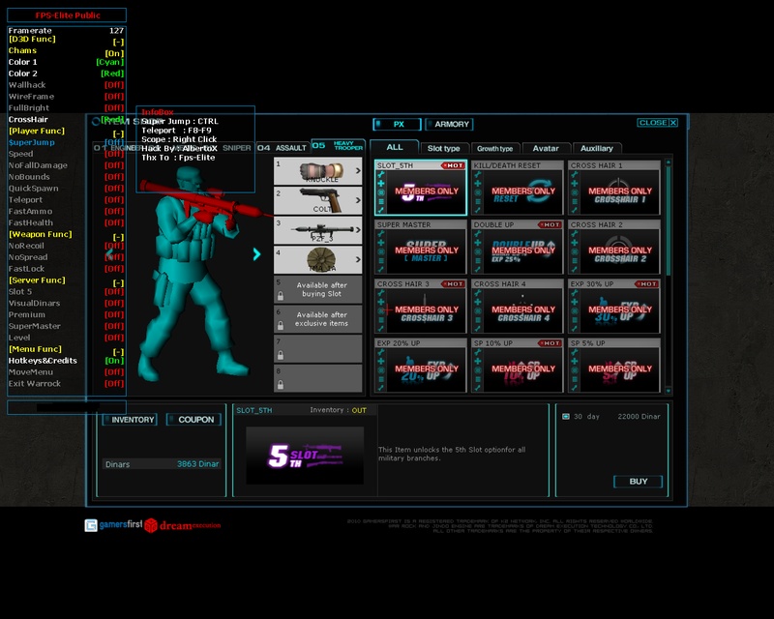Toggle NoFallDamage option
The image size is (774, 619).
66,165
